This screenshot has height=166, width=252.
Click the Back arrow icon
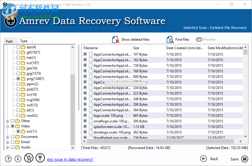click(204, 159)
